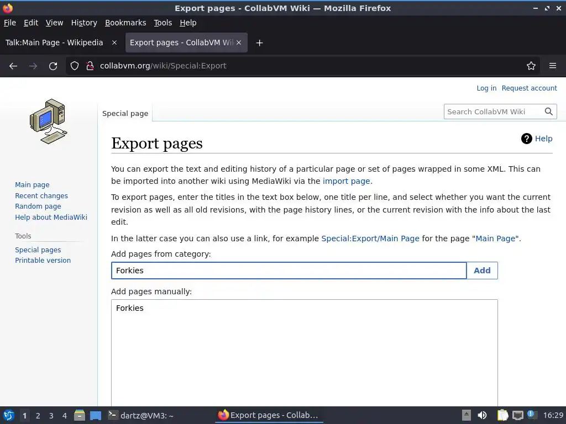The image size is (566, 424).
Task: Open Special pages under Tools
Action: tap(38, 250)
